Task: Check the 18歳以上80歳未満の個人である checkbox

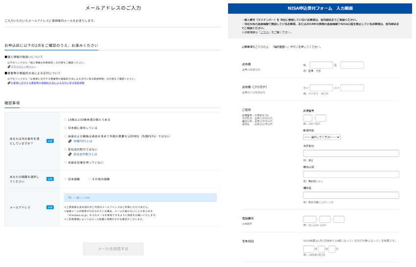Action: (66, 120)
